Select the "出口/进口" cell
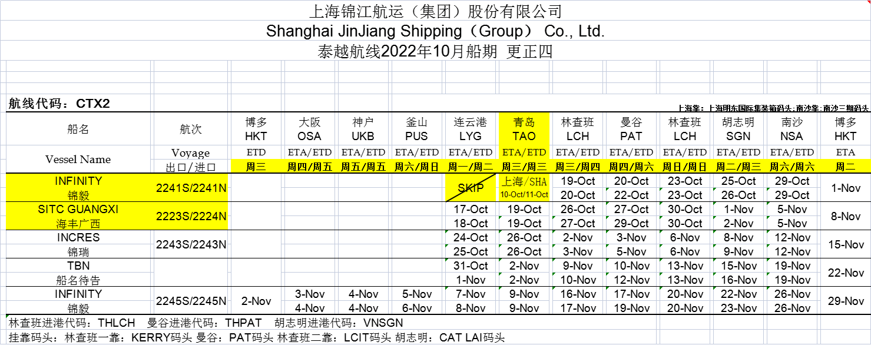 point(191,167)
